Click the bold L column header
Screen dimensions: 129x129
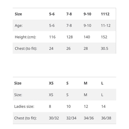click(102, 83)
